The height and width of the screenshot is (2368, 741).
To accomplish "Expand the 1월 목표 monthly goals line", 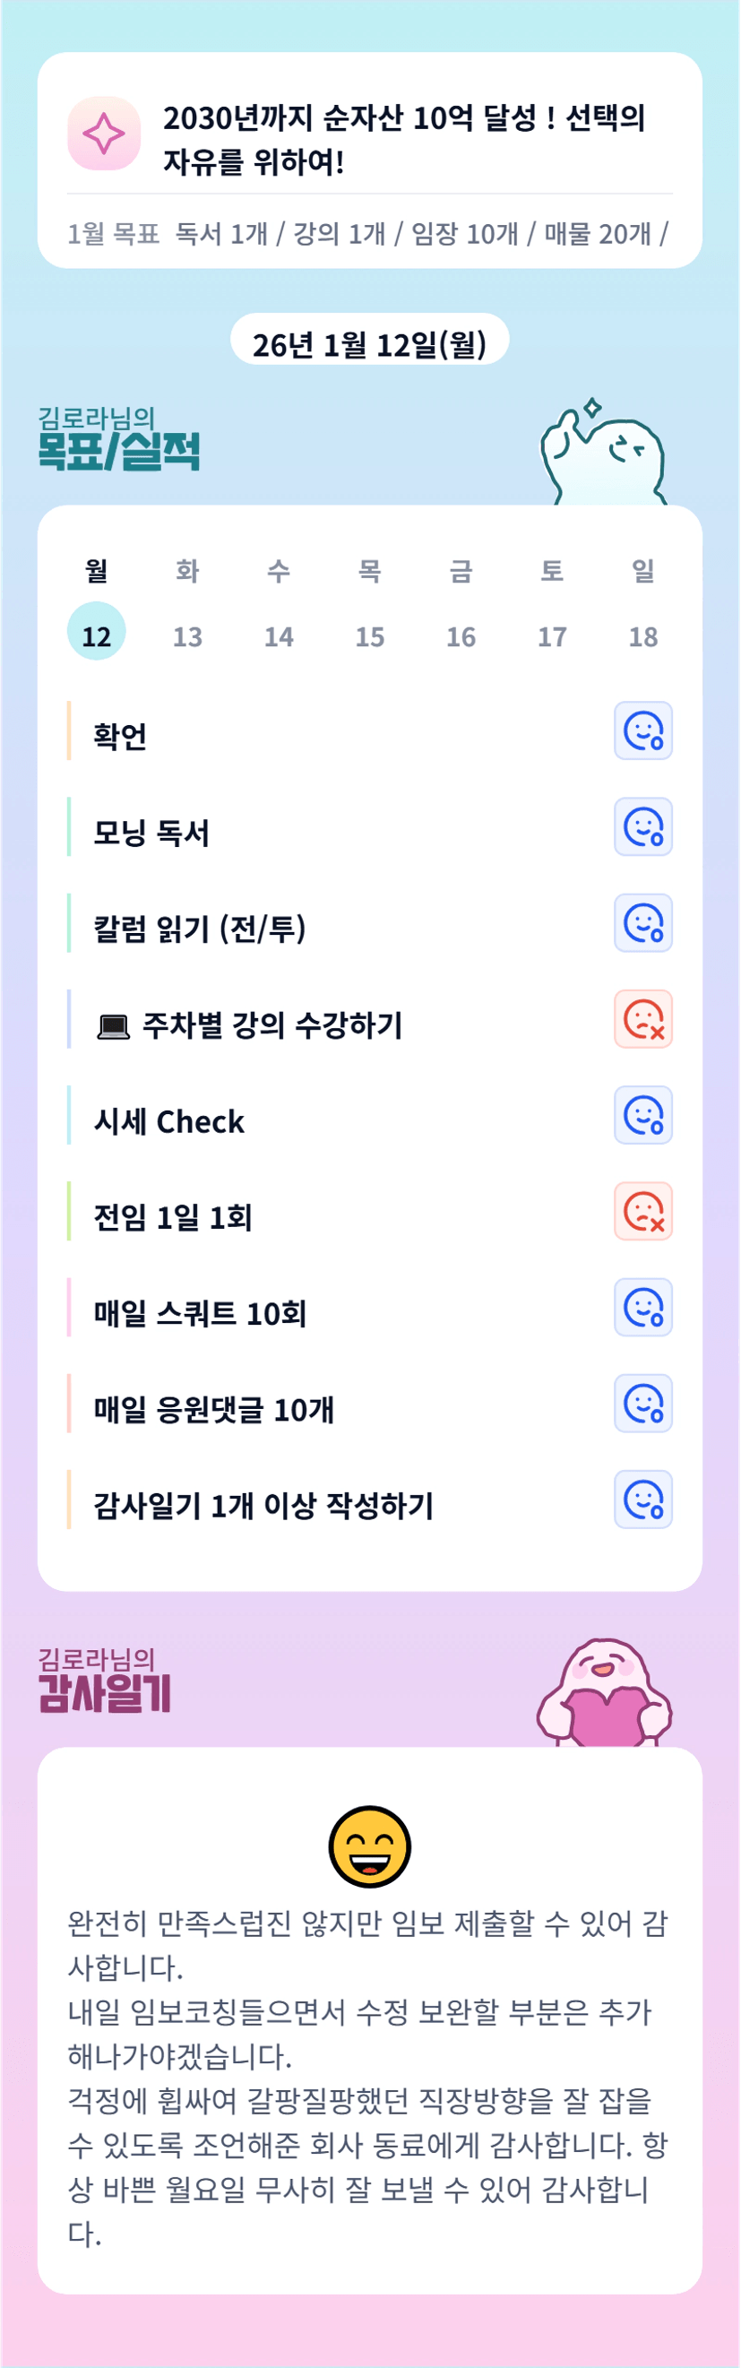I will pos(367,234).
